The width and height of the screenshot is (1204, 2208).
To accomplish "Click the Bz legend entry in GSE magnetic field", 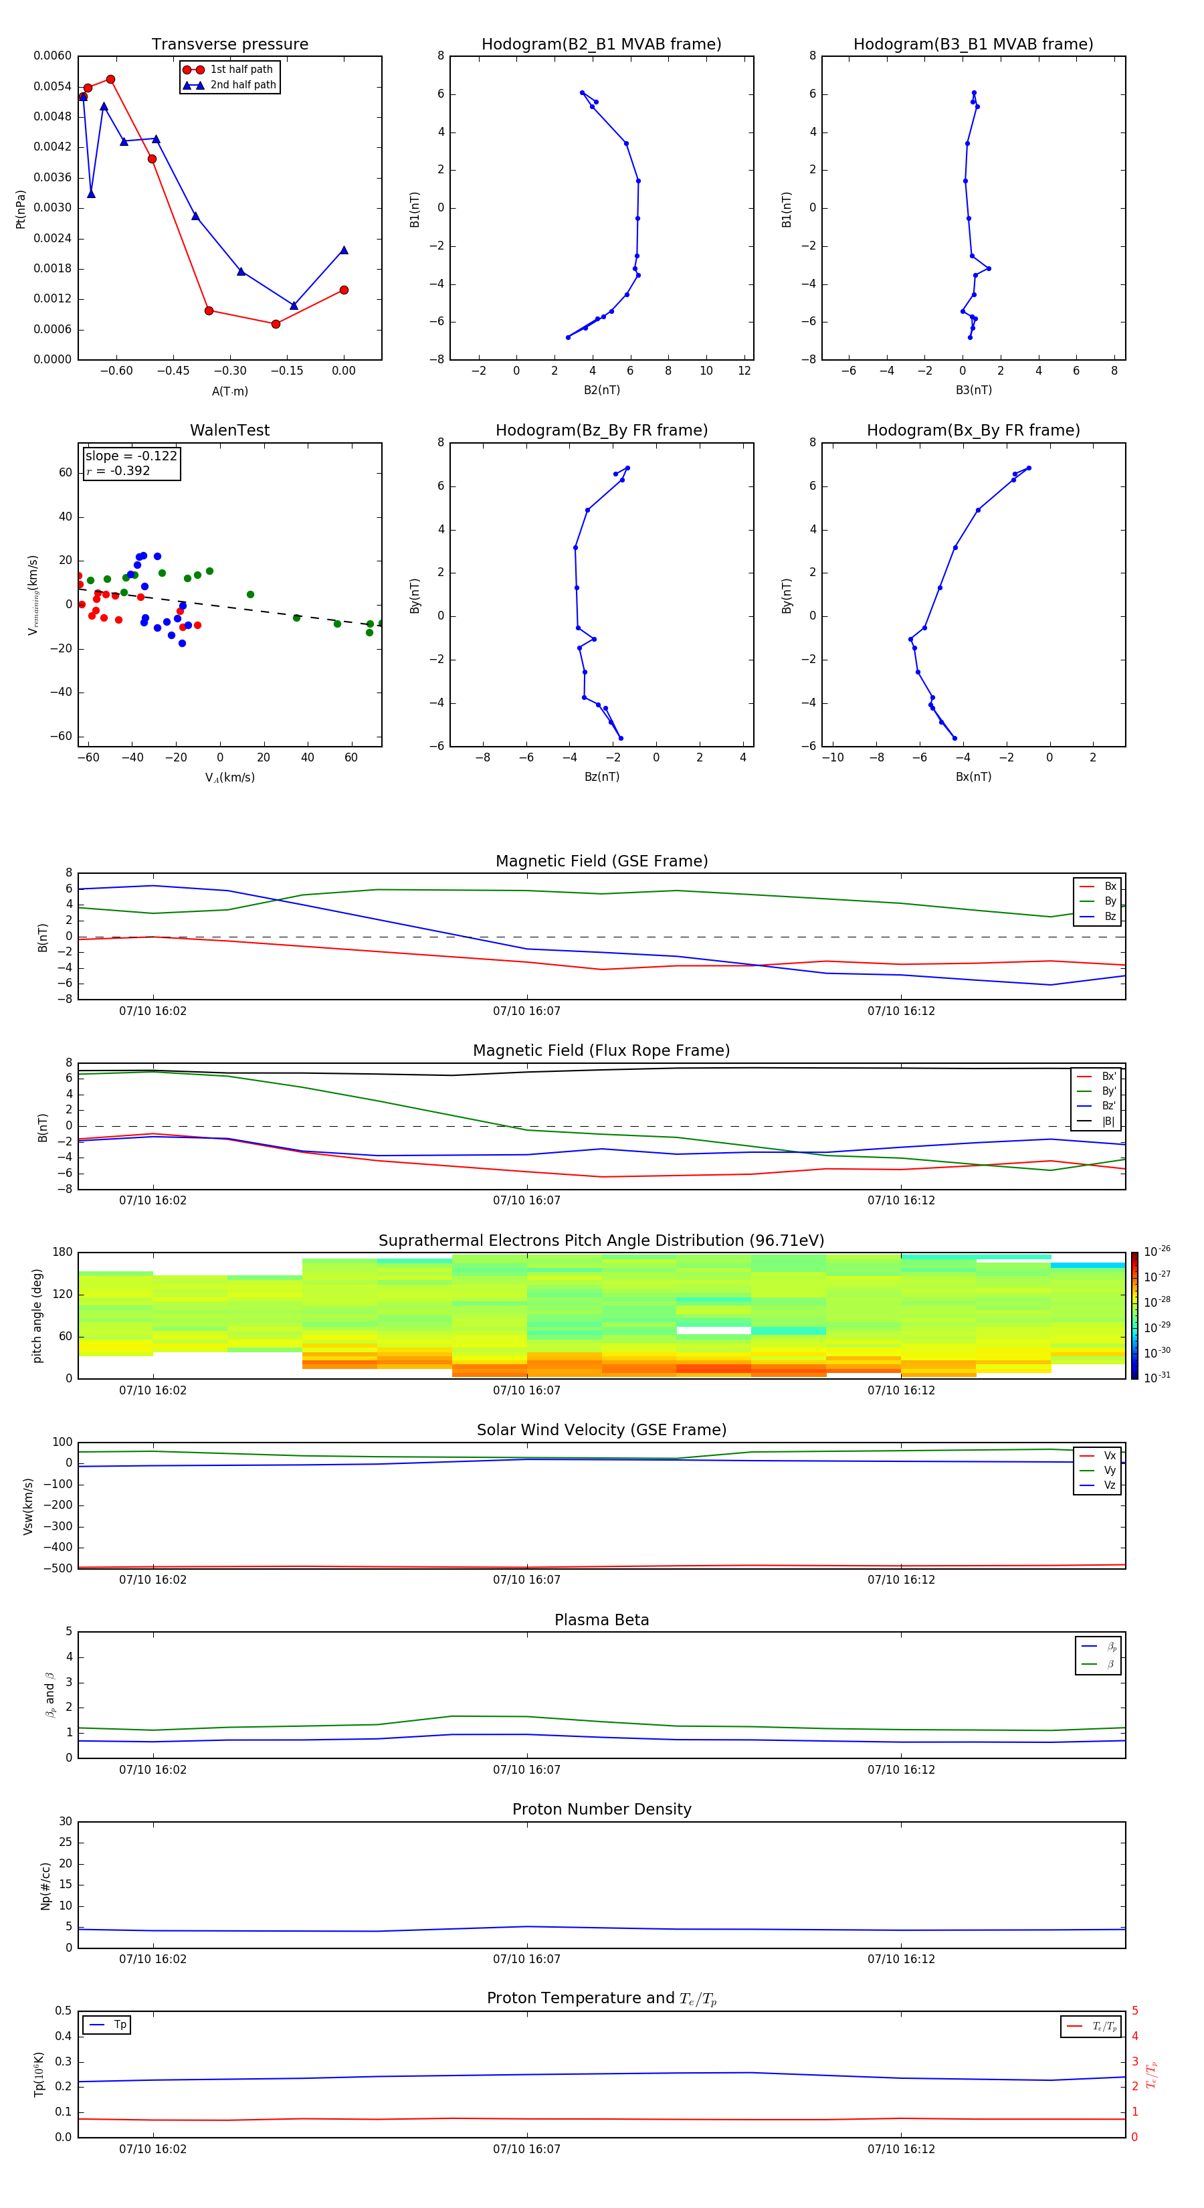I will pos(1098,917).
